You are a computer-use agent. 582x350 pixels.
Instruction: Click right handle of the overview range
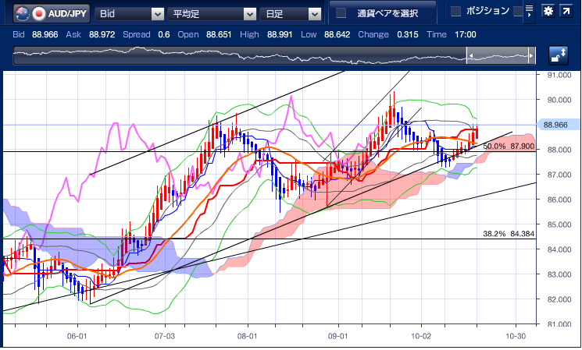coord(532,55)
